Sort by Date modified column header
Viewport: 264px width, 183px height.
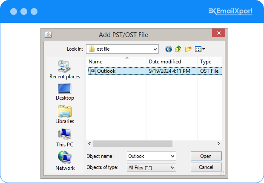[x=172, y=62]
